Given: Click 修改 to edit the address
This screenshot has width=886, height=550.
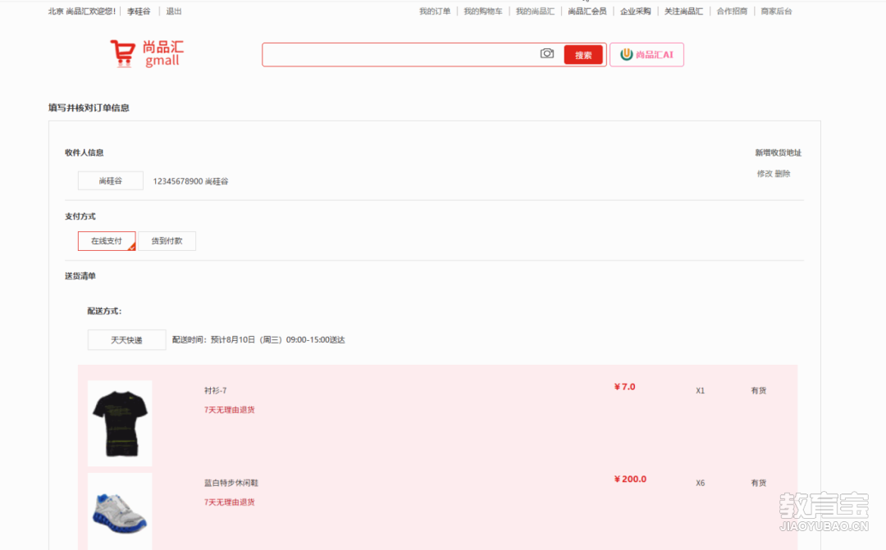Looking at the screenshot, I should tap(765, 174).
